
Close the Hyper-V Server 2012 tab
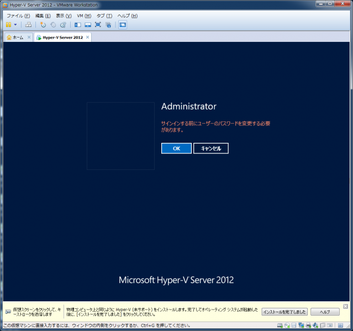click(88, 37)
